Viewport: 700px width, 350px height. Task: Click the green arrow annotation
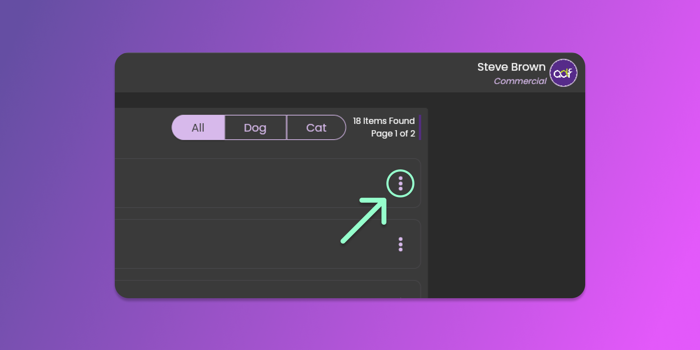364,220
